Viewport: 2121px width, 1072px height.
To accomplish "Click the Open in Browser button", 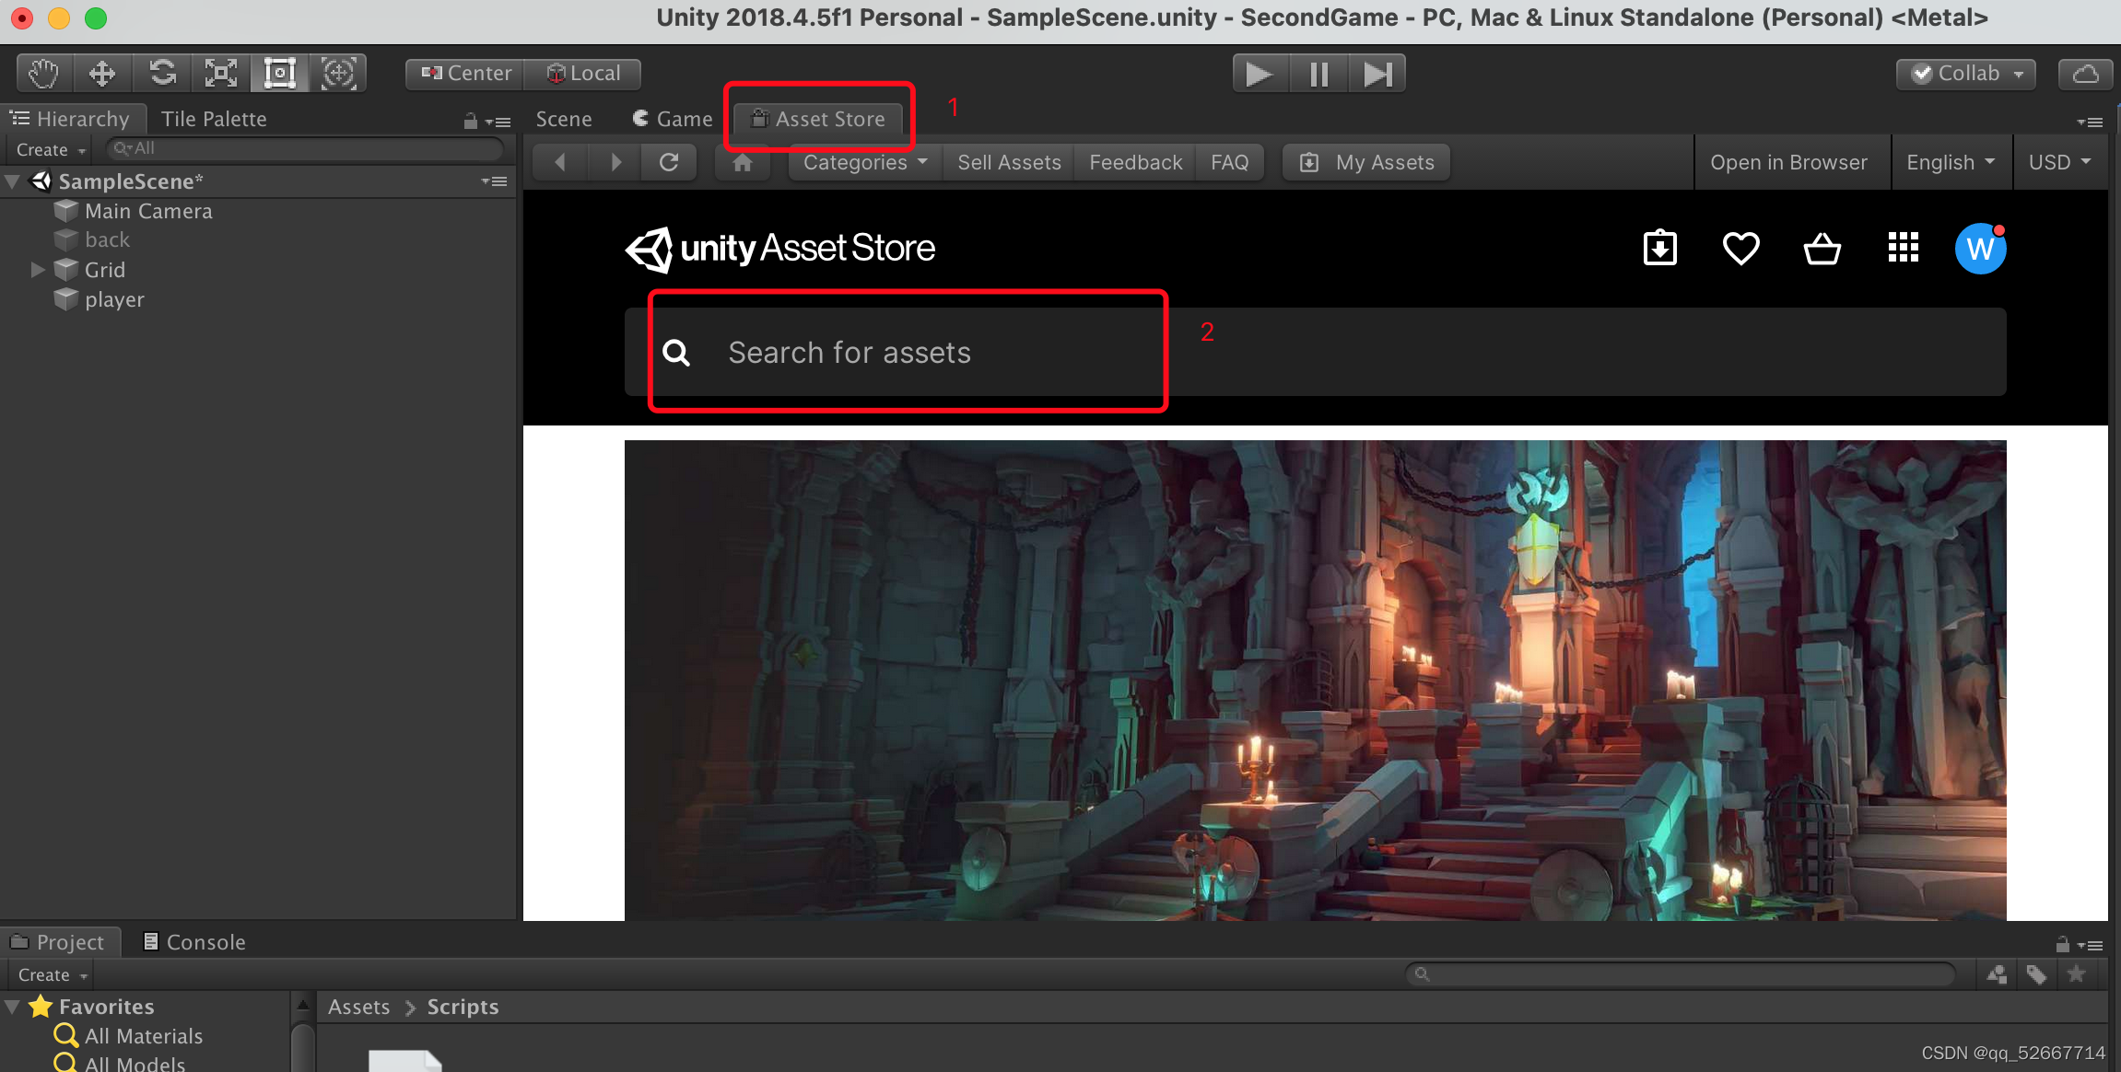I will [1788, 163].
